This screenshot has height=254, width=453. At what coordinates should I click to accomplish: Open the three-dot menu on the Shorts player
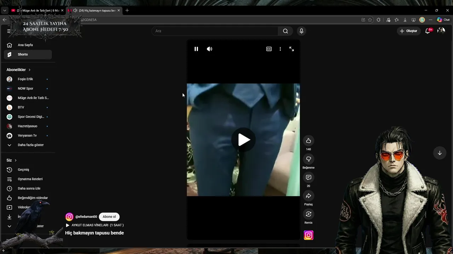(280, 49)
